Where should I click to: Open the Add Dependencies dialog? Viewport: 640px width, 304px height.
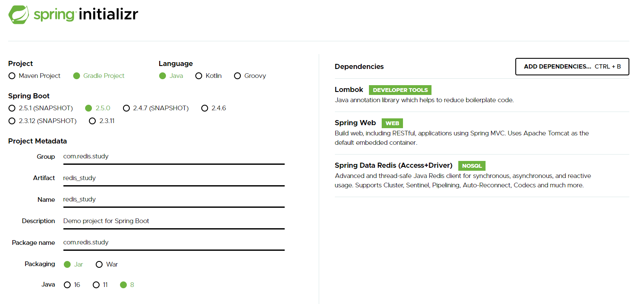[572, 67]
